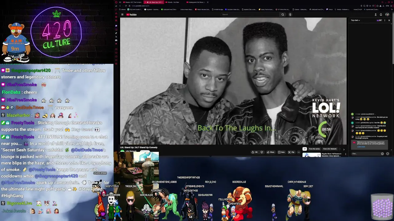
Task: Open YouTube notifications bell
Action: [x=381, y=14]
